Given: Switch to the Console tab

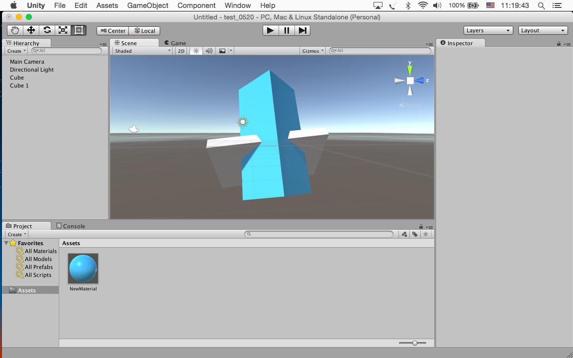Looking at the screenshot, I should 71,226.
